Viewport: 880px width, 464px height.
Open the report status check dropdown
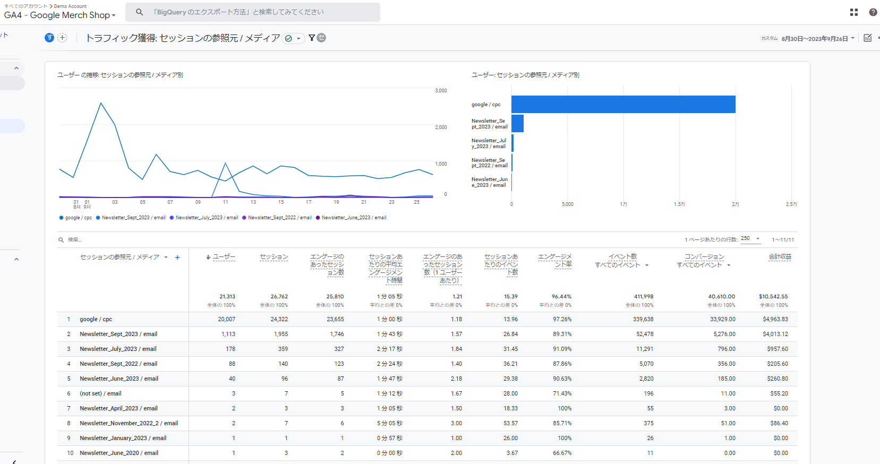click(x=293, y=38)
